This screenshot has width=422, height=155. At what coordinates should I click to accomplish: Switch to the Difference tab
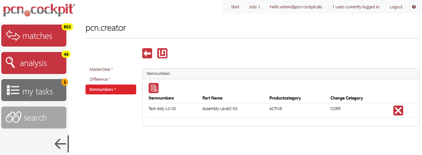[100, 79]
